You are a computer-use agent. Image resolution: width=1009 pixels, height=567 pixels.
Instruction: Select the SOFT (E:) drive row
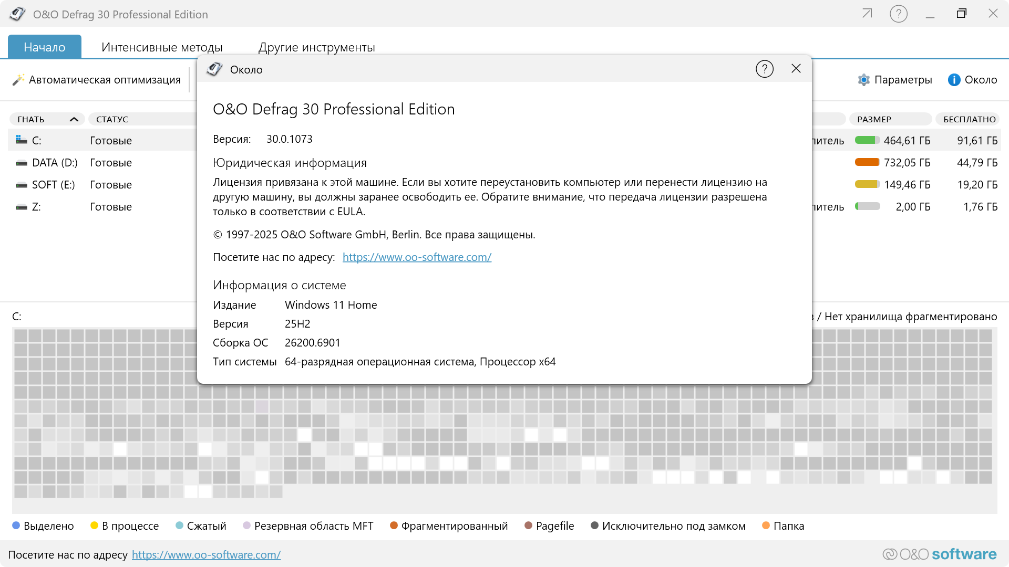[53, 185]
